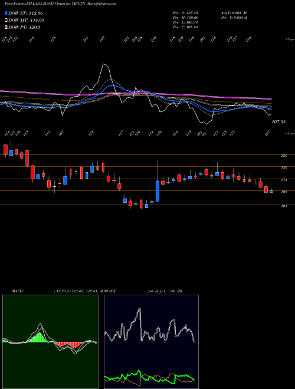The image size is (295, 389).
Task: Click the ADX '(14 day) 1, +20, -20' text
Action: click(165, 291)
